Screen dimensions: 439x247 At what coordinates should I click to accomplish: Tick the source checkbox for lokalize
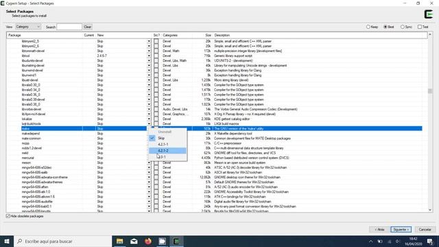point(156,119)
